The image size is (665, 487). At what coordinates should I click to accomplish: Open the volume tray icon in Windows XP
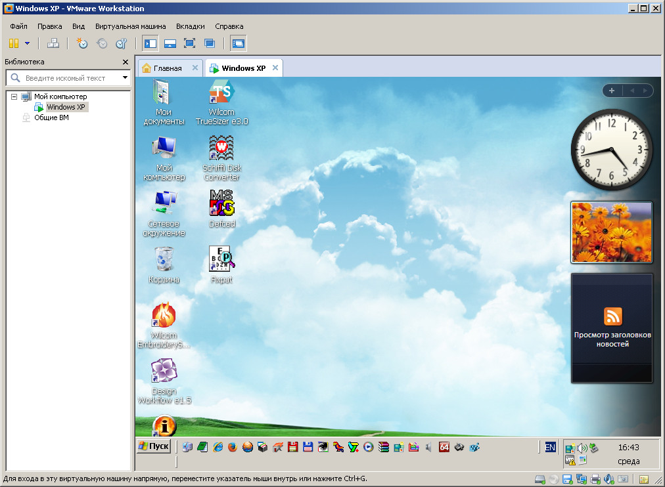pos(582,448)
